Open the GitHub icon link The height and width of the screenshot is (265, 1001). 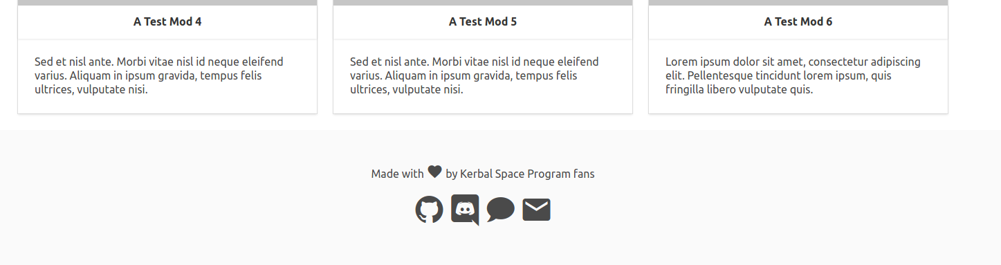coord(429,210)
